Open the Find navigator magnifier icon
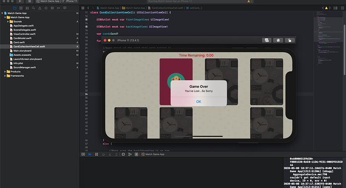This screenshot has width=346, height=188. 33,8
